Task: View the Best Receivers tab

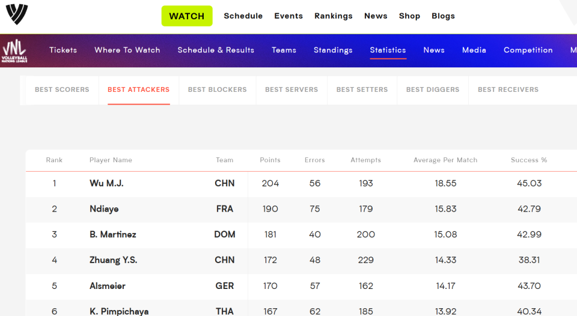Action: point(508,90)
